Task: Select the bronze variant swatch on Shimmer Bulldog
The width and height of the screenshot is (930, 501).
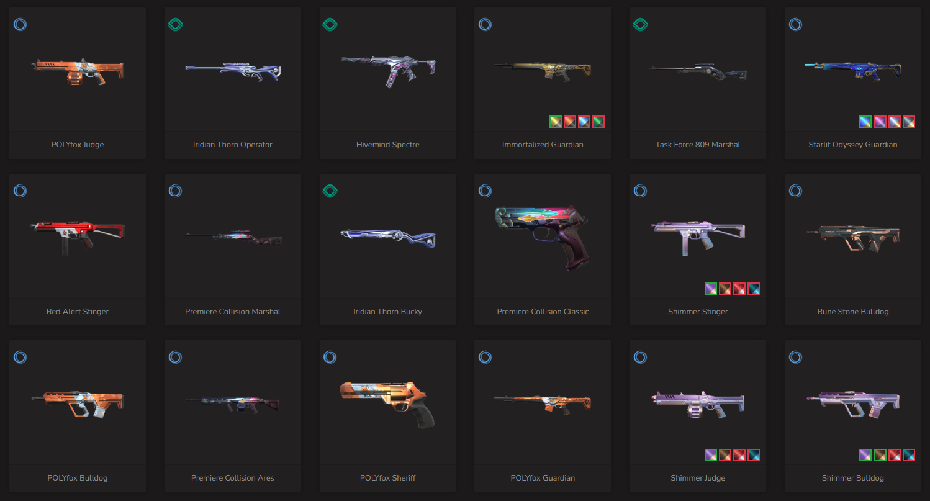Action: pyautogui.click(x=880, y=455)
